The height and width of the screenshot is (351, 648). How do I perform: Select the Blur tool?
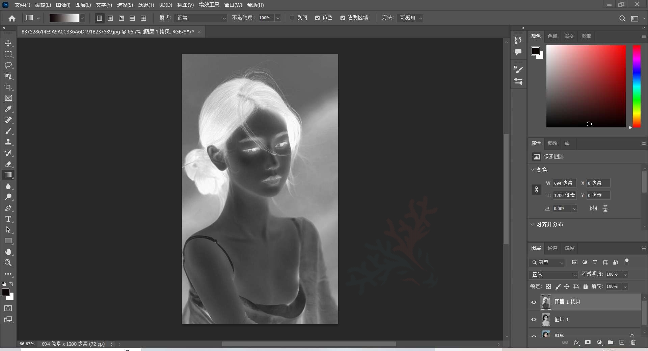[x=8, y=186]
